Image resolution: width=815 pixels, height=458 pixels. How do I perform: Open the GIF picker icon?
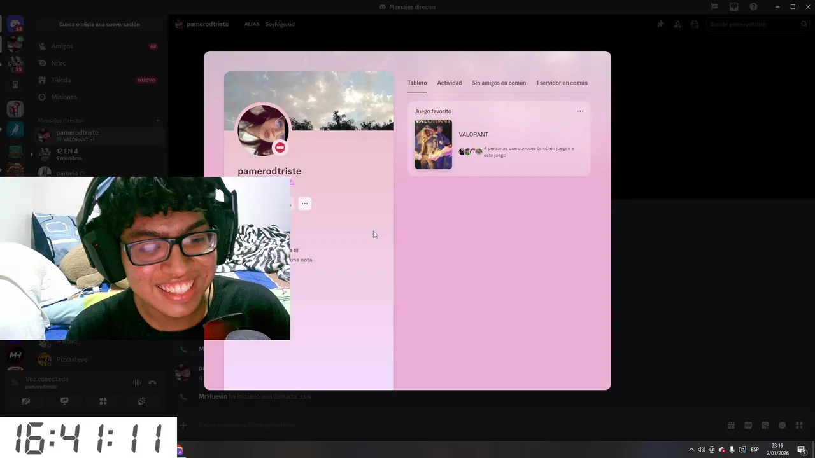748,426
